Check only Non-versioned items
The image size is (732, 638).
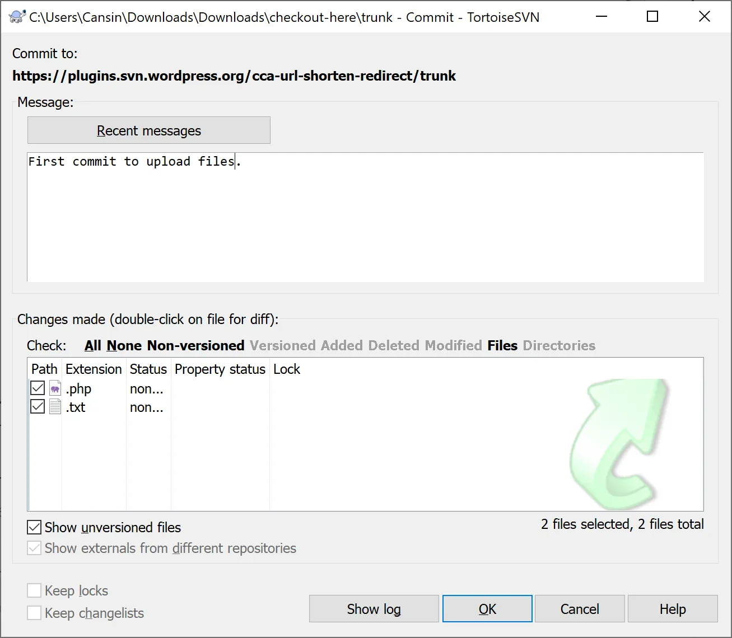(x=195, y=346)
